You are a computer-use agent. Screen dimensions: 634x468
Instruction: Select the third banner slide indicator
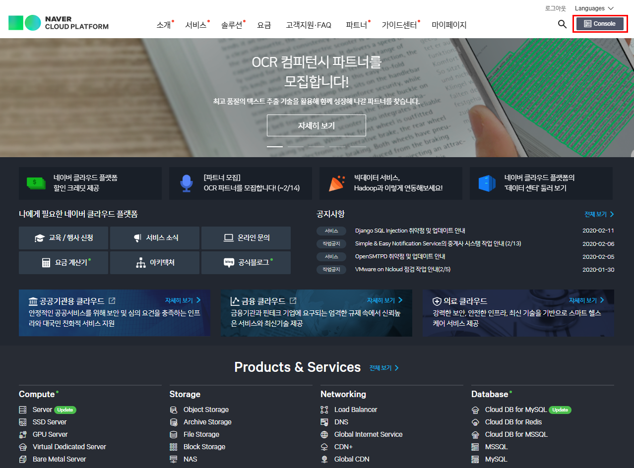317,147
